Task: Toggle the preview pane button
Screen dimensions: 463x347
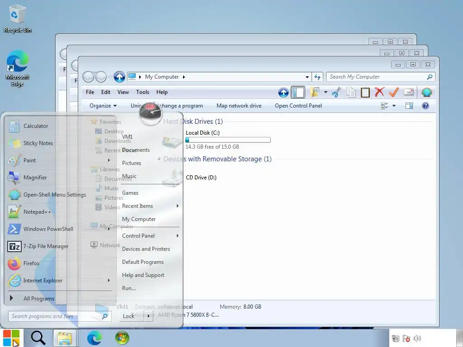Action: coord(409,106)
